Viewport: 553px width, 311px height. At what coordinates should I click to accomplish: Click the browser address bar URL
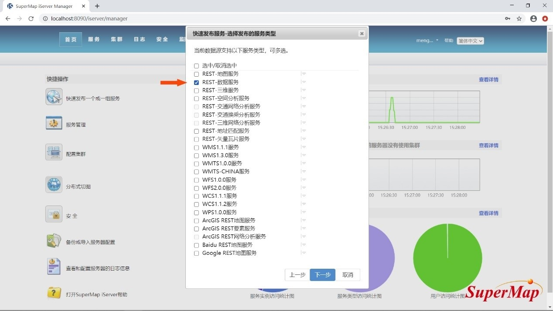pyautogui.click(x=89, y=19)
